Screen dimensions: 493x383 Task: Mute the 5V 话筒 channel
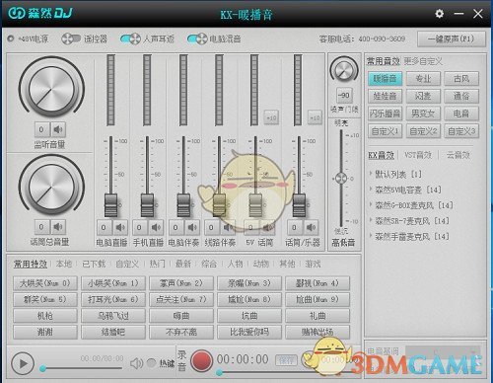(268, 227)
